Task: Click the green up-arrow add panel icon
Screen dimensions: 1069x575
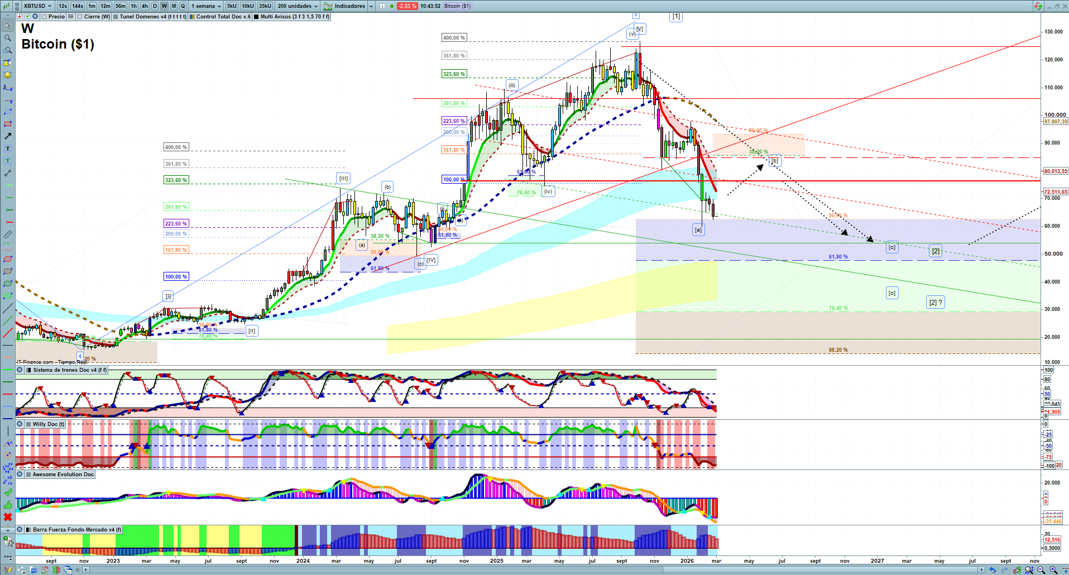Action: (27, 17)
